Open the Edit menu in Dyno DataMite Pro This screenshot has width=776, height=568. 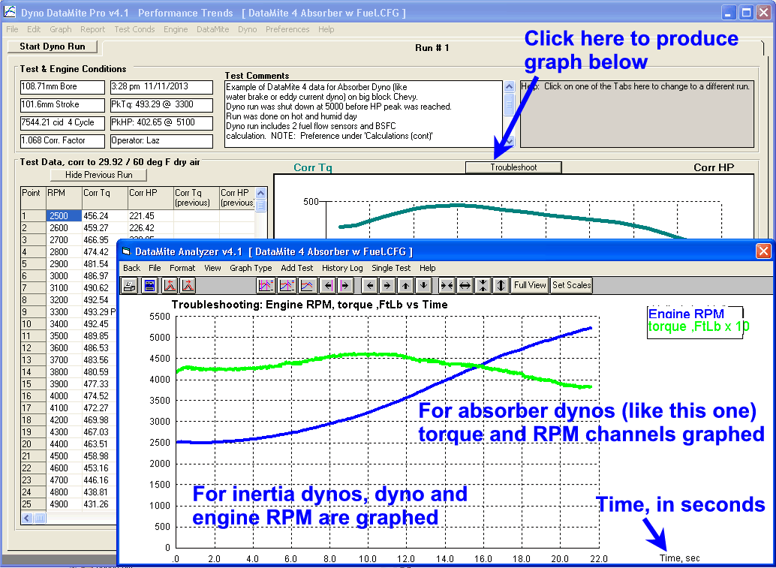coord(34,29)
